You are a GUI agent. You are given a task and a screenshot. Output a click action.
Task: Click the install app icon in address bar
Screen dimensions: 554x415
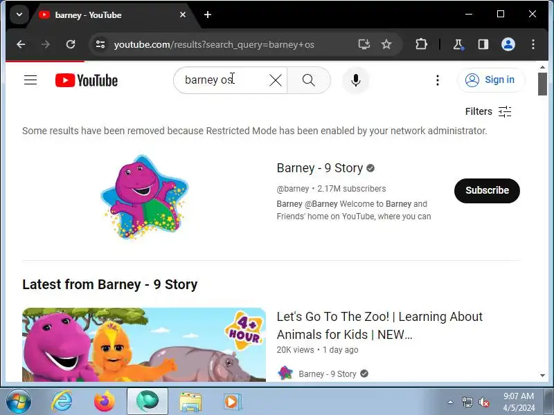click(364, 44)
